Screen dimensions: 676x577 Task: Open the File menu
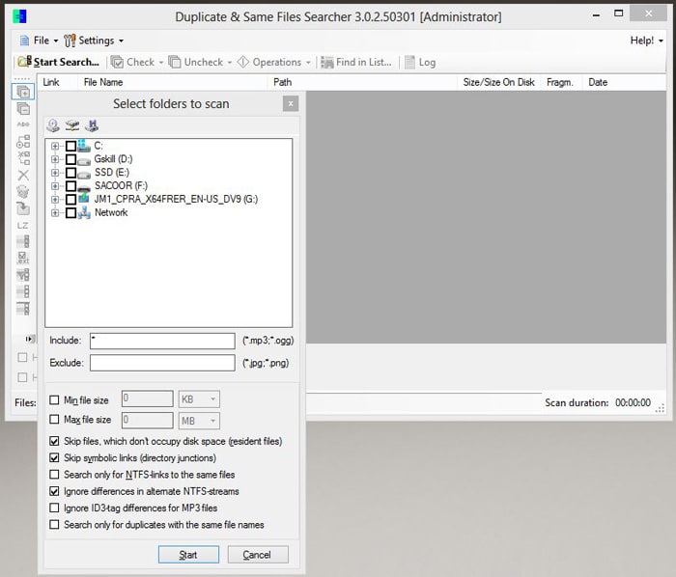(40, 41)
